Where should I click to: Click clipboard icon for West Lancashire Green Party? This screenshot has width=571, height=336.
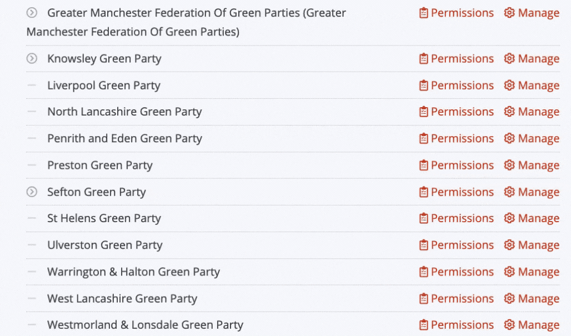(423, 298)
